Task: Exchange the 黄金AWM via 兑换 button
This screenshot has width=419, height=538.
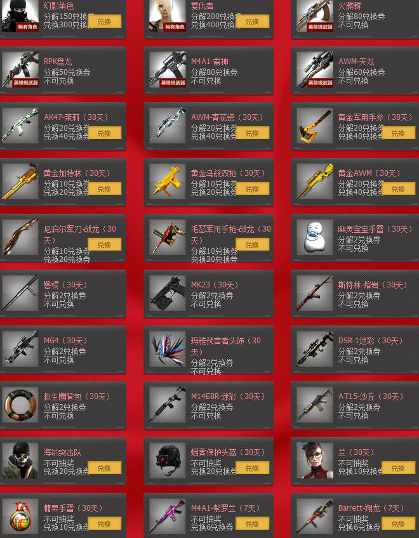Action: 399,188
